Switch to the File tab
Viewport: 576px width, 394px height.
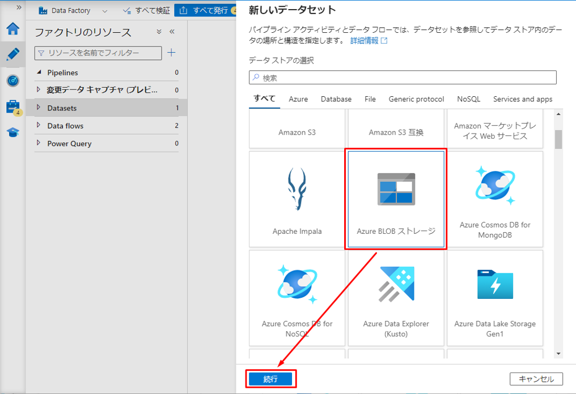click(x=370, y=99)
